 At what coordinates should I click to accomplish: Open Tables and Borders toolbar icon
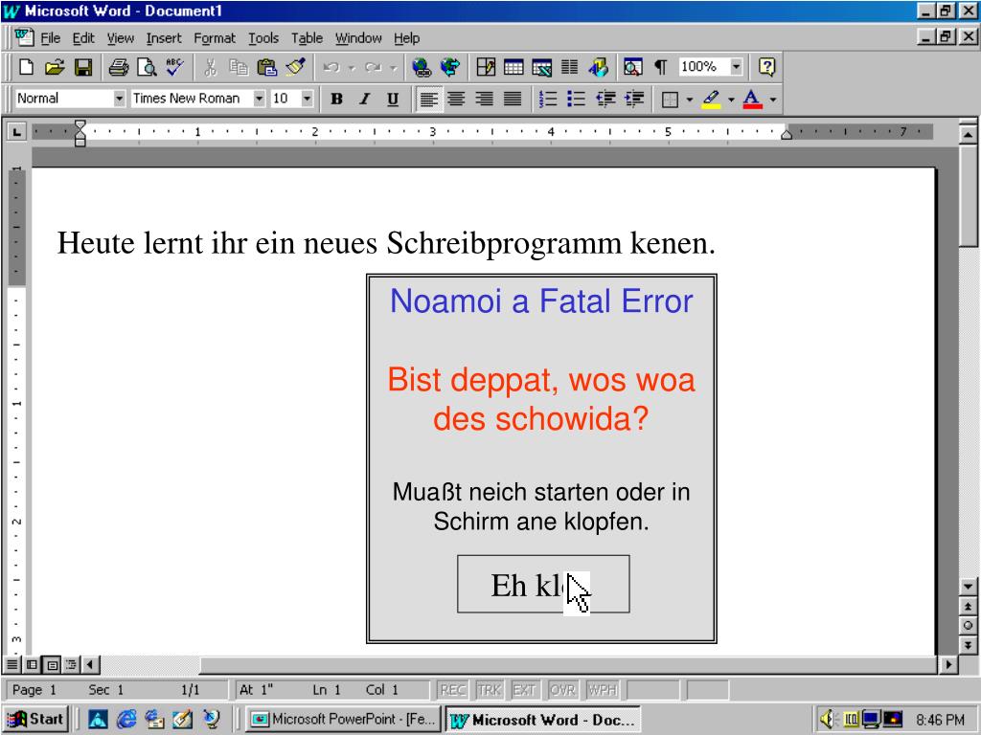pyautogui.click(x=486, y=67)
